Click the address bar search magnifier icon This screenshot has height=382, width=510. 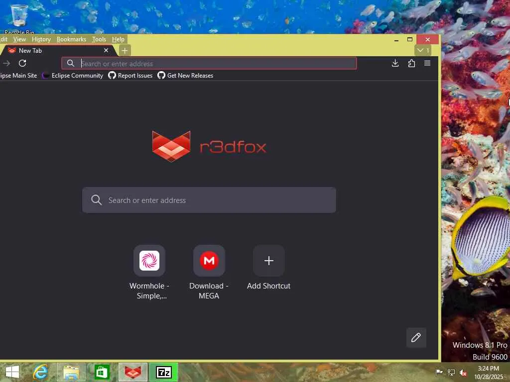(x=71, y=63)
